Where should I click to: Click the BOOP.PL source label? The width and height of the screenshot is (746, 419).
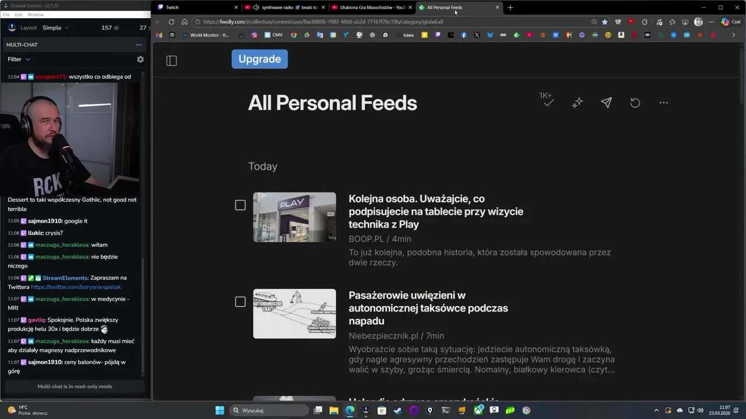coord(366,239)
